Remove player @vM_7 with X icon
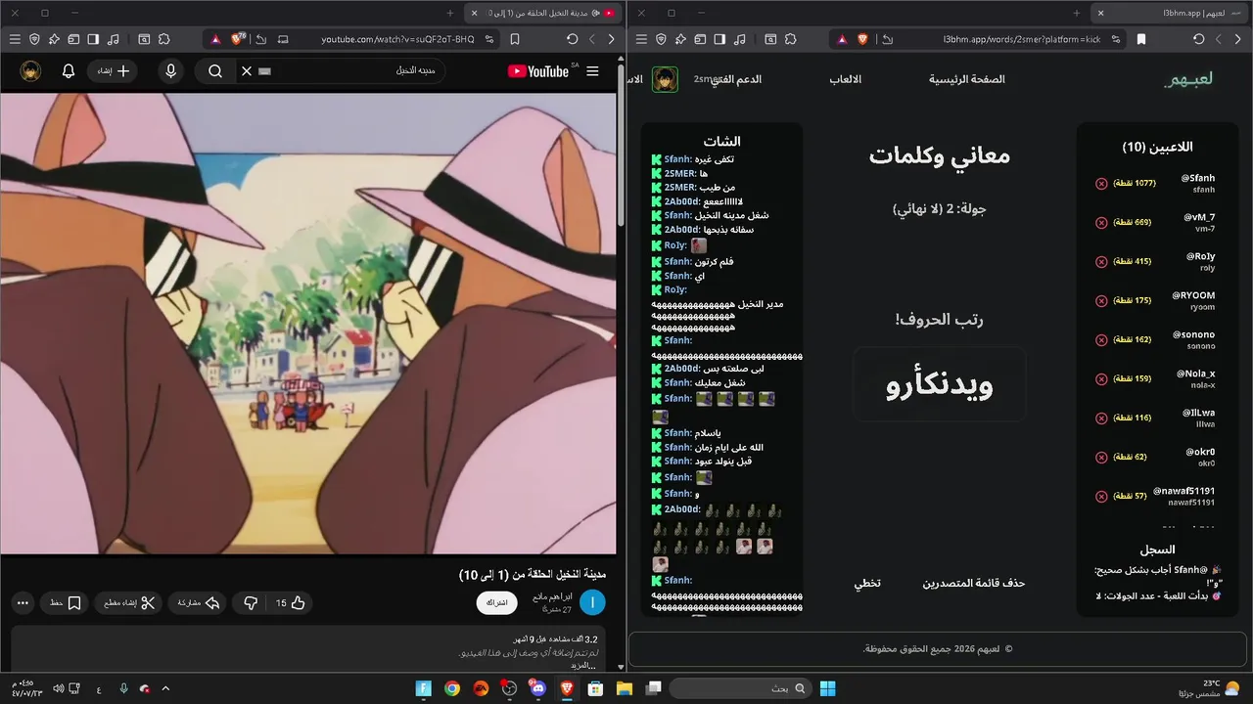 [1101, 222]
